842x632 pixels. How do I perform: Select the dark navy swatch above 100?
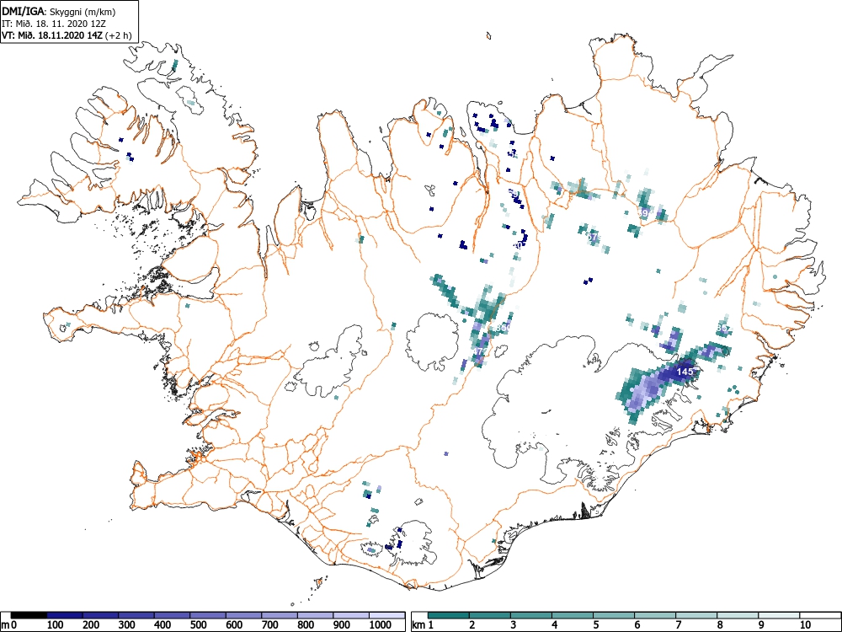(x=65, y=615)
